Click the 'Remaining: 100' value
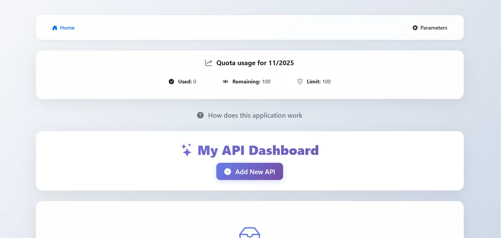The height and width of the screenshot is (238, 501). [x=251, y=82]
